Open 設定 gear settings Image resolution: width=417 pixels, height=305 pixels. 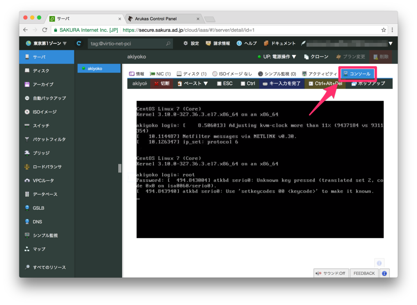point(191,43)
